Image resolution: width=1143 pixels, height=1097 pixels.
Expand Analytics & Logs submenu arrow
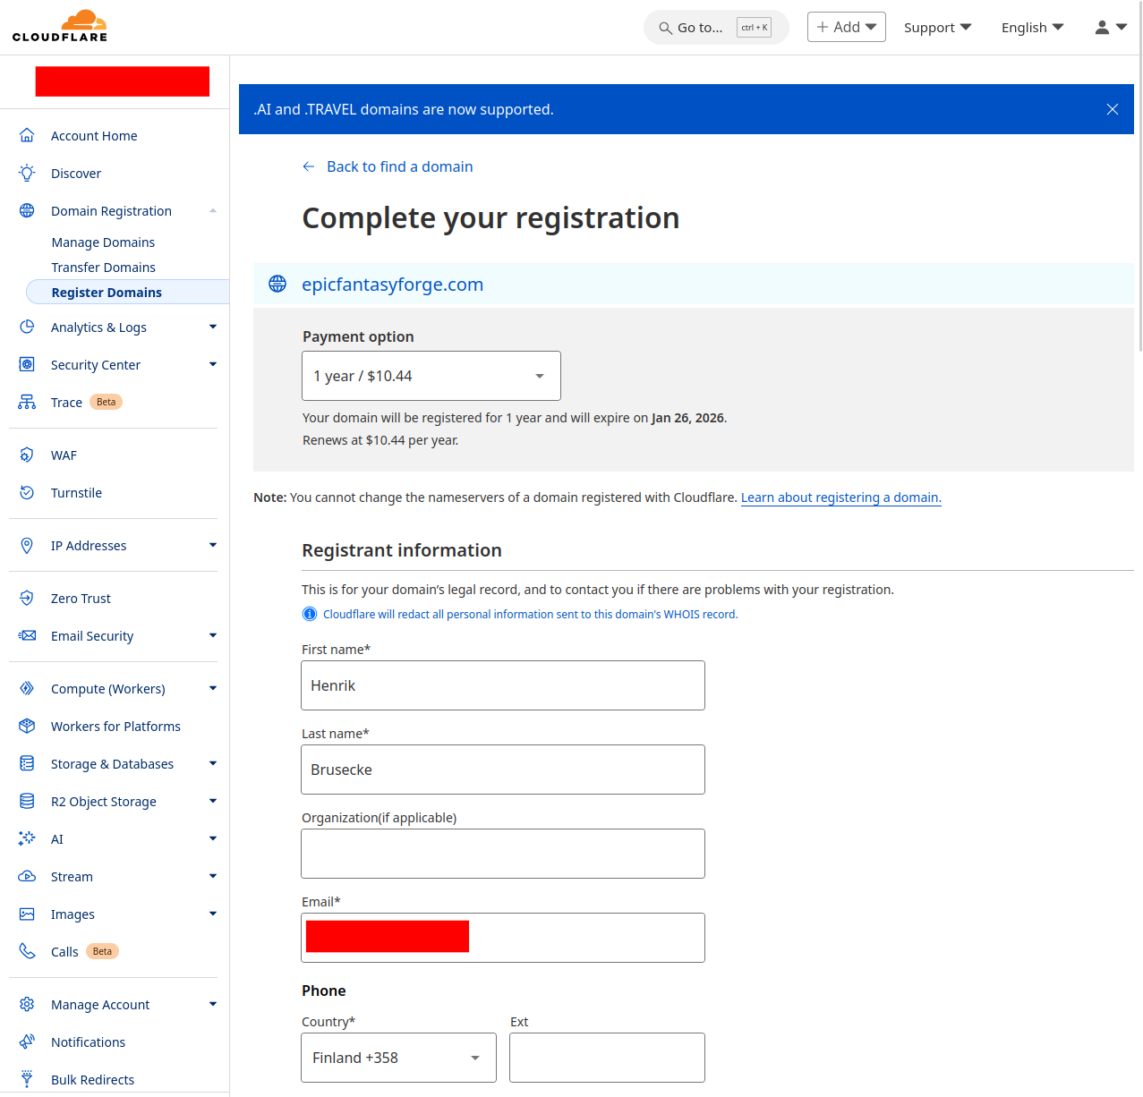click(213, 327)
